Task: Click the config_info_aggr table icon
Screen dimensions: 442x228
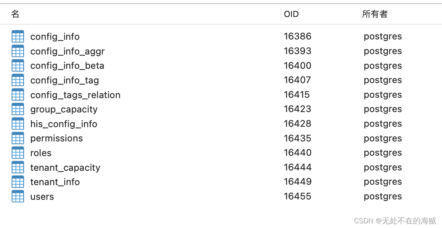Action: (x=18, y=51)
